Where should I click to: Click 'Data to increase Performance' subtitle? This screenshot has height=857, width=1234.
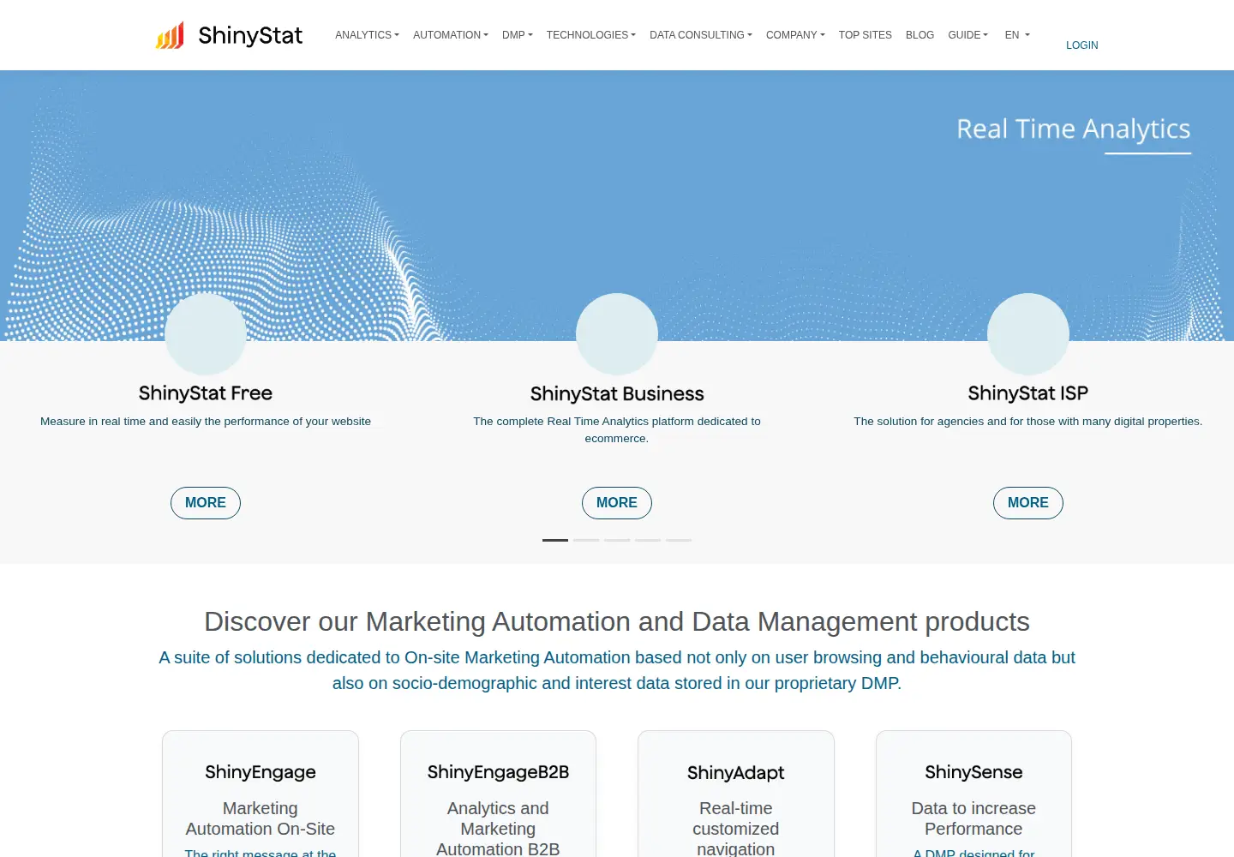[x=973, y=818]
